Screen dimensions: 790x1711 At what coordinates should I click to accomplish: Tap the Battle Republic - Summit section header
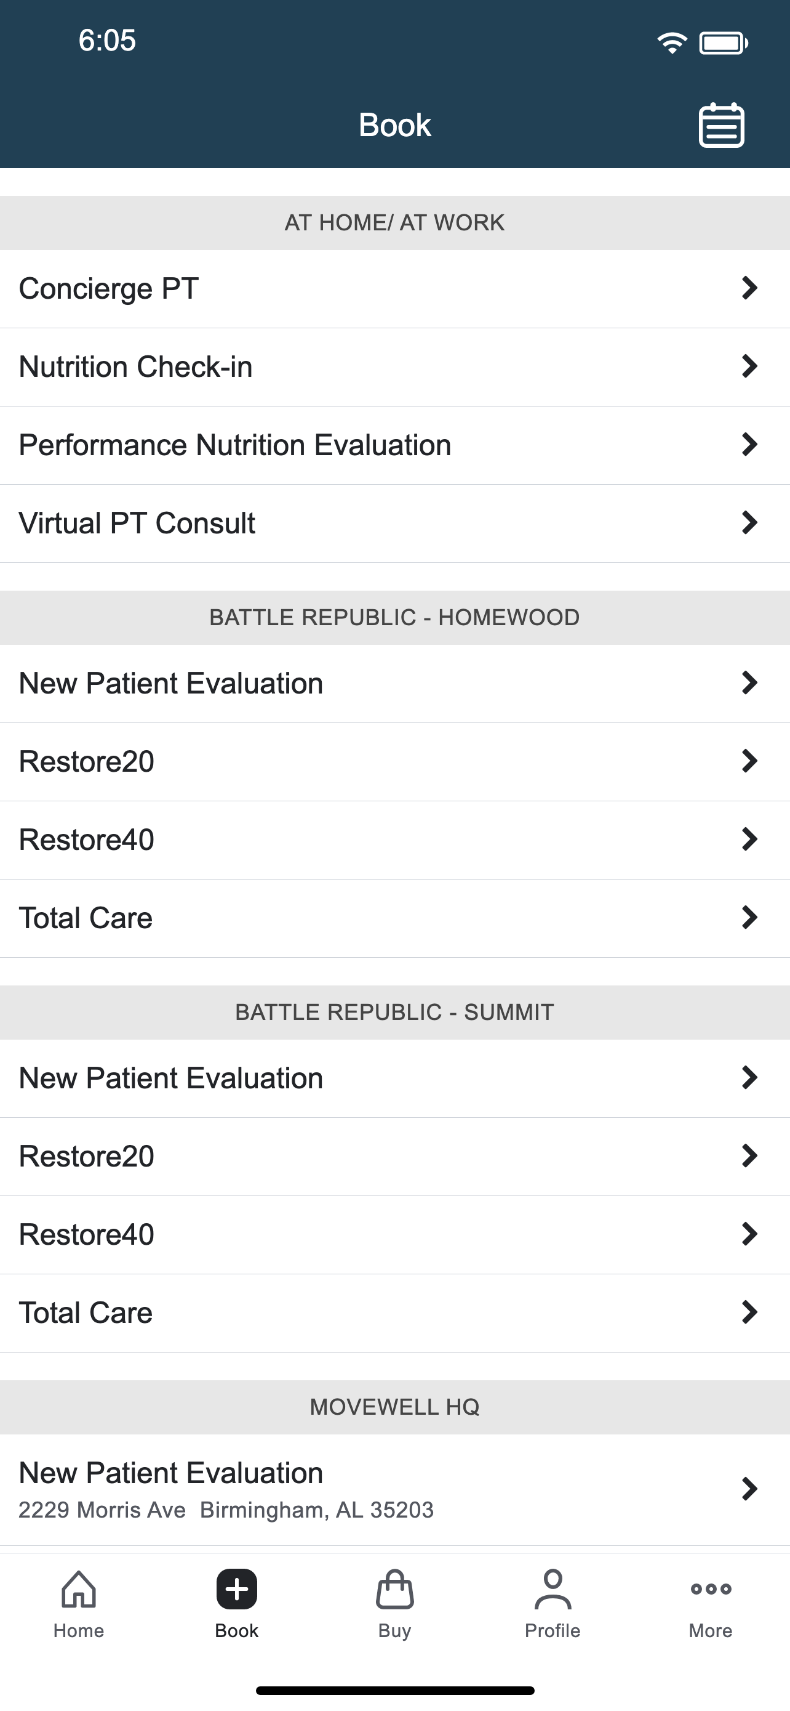(394, 1013)
